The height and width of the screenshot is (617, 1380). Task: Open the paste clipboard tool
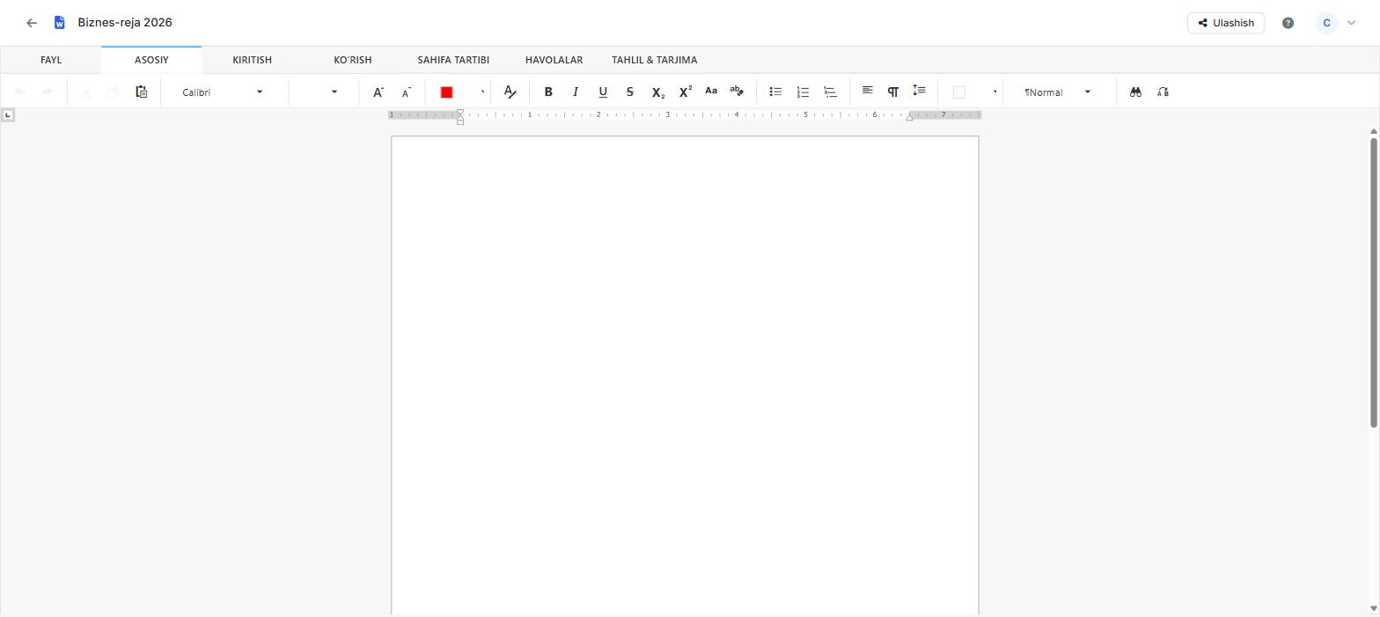coord(141,92)
